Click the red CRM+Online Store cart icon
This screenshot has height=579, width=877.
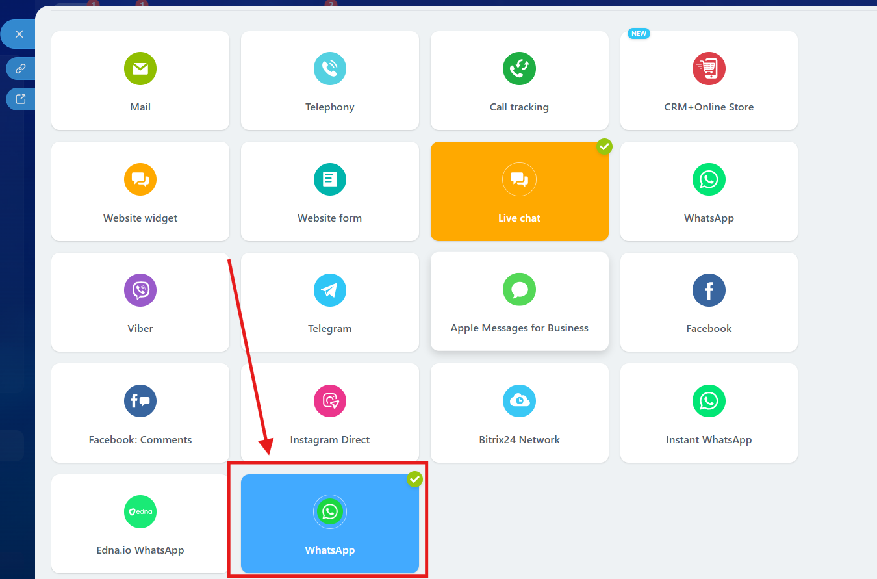[709, 69]
